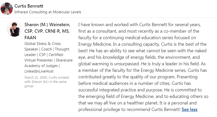Image resolution: width=217 pixels, height=117 pixels.
Task: Click 'with Sharon (M.) in the same' gray text
Action: pos(45,82)
